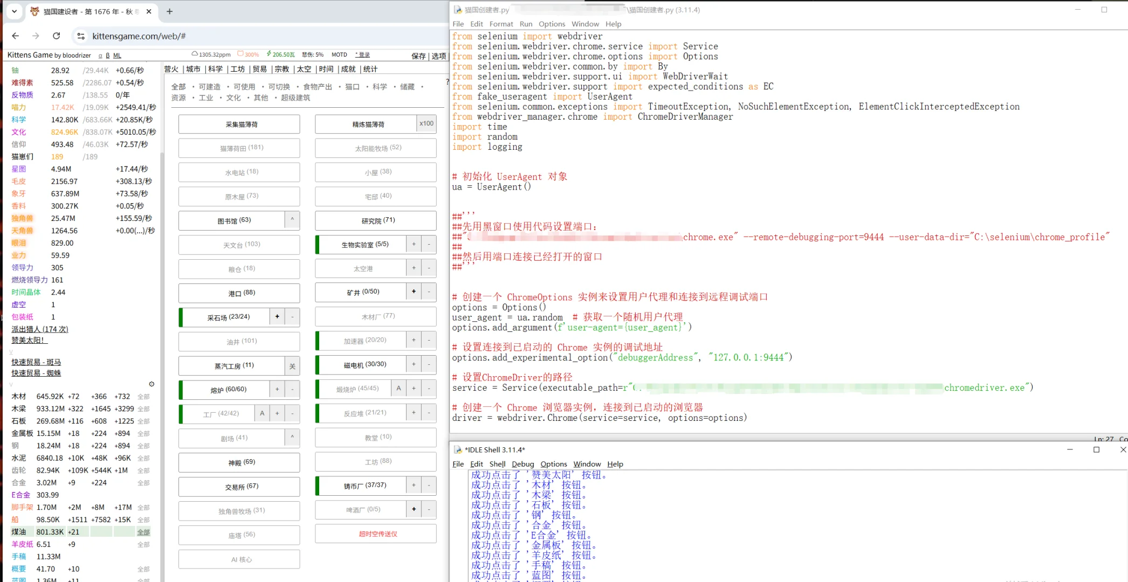Viewport: 1128px width, 582px height.
Task: Go back in browser history
Action: 15,36
